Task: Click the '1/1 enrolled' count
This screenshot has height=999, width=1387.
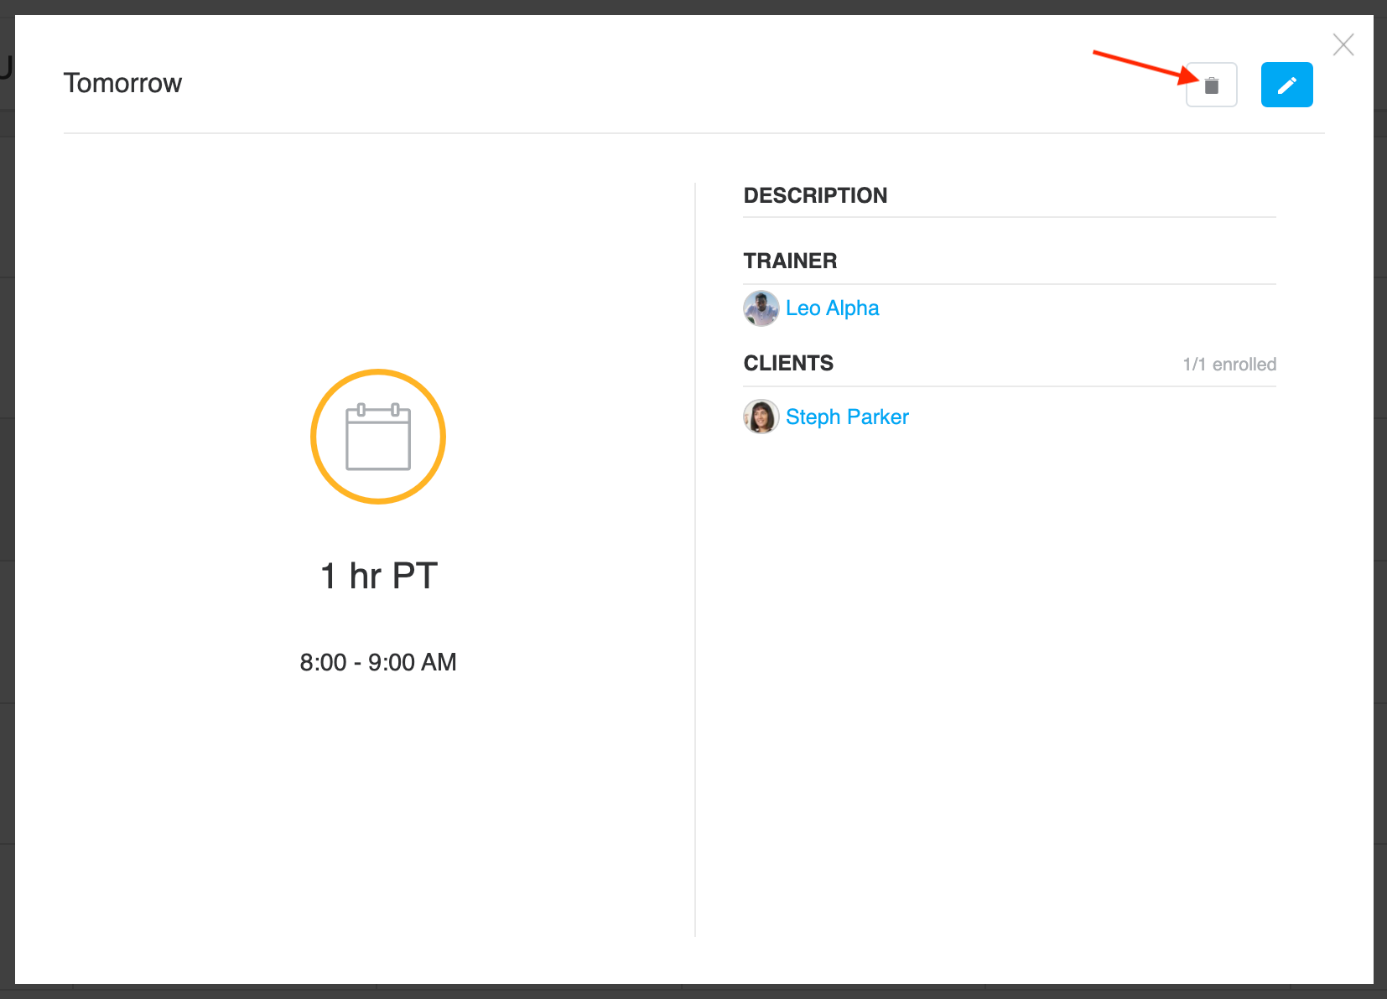Action: click(x=1229, y=365)
